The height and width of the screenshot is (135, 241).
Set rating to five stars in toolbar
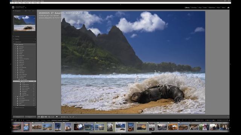pyautogui.click(x=67, y=117)
